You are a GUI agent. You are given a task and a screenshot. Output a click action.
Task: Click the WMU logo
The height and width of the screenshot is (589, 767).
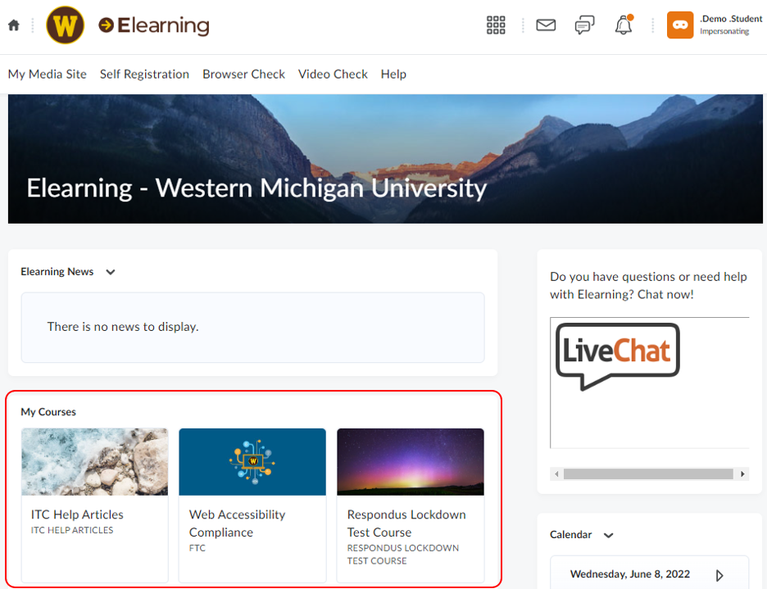click(x=65, y=25)
